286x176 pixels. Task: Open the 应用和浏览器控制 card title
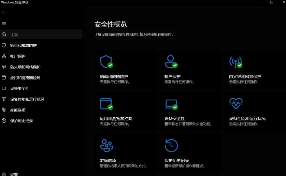(x=116, y=119)
